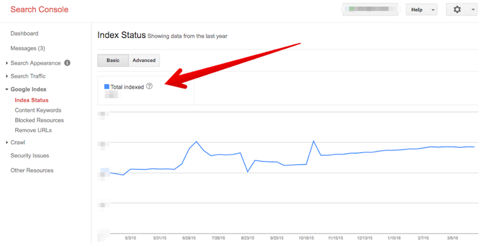This screenshot has width=492, height=243.
Task: Open the settings gear menu
Action: [x=460, y=10]
